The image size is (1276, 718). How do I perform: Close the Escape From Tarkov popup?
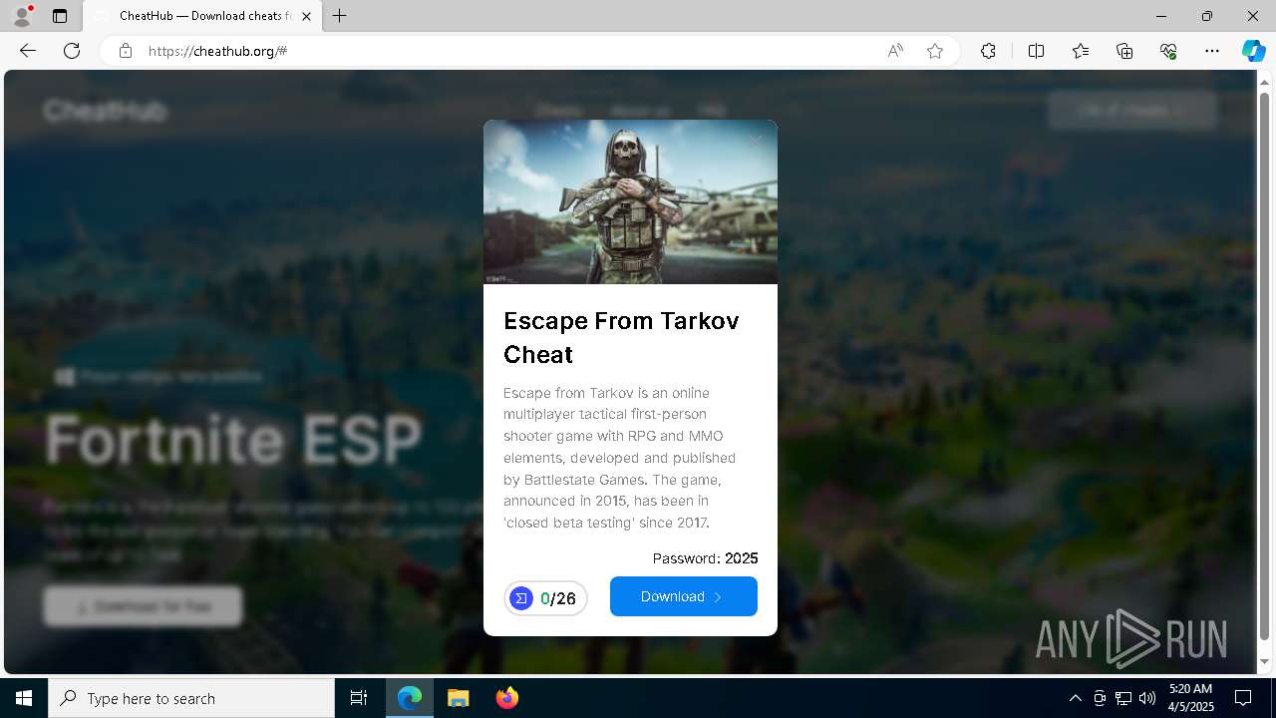tap(756, 142)
